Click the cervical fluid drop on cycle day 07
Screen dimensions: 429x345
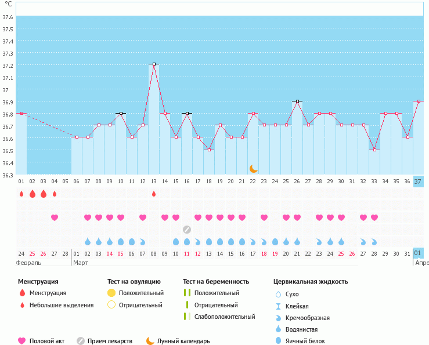click(88, 241)
